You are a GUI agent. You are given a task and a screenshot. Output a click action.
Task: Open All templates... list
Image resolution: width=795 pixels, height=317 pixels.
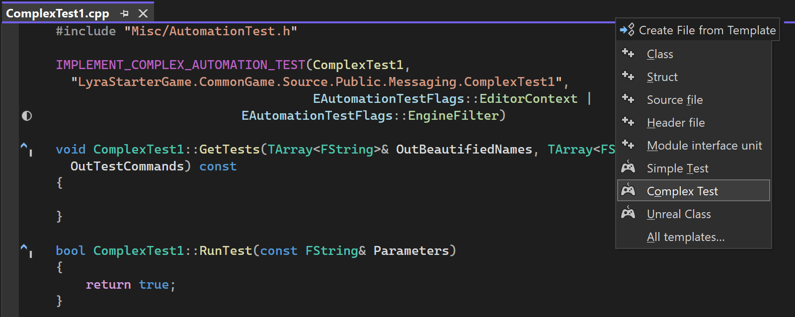pyautogui.click(x=685, y=237)
